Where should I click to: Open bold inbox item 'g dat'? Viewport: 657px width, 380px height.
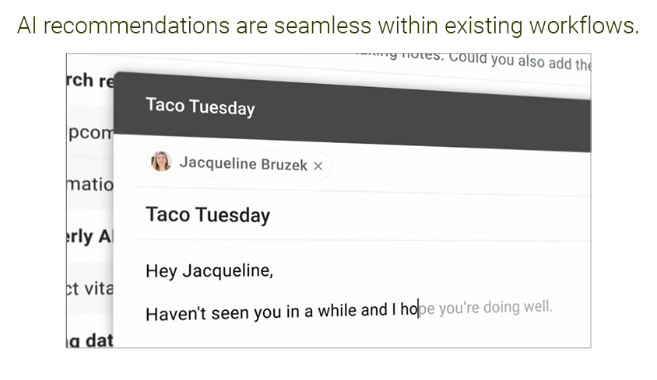(90, 340)
